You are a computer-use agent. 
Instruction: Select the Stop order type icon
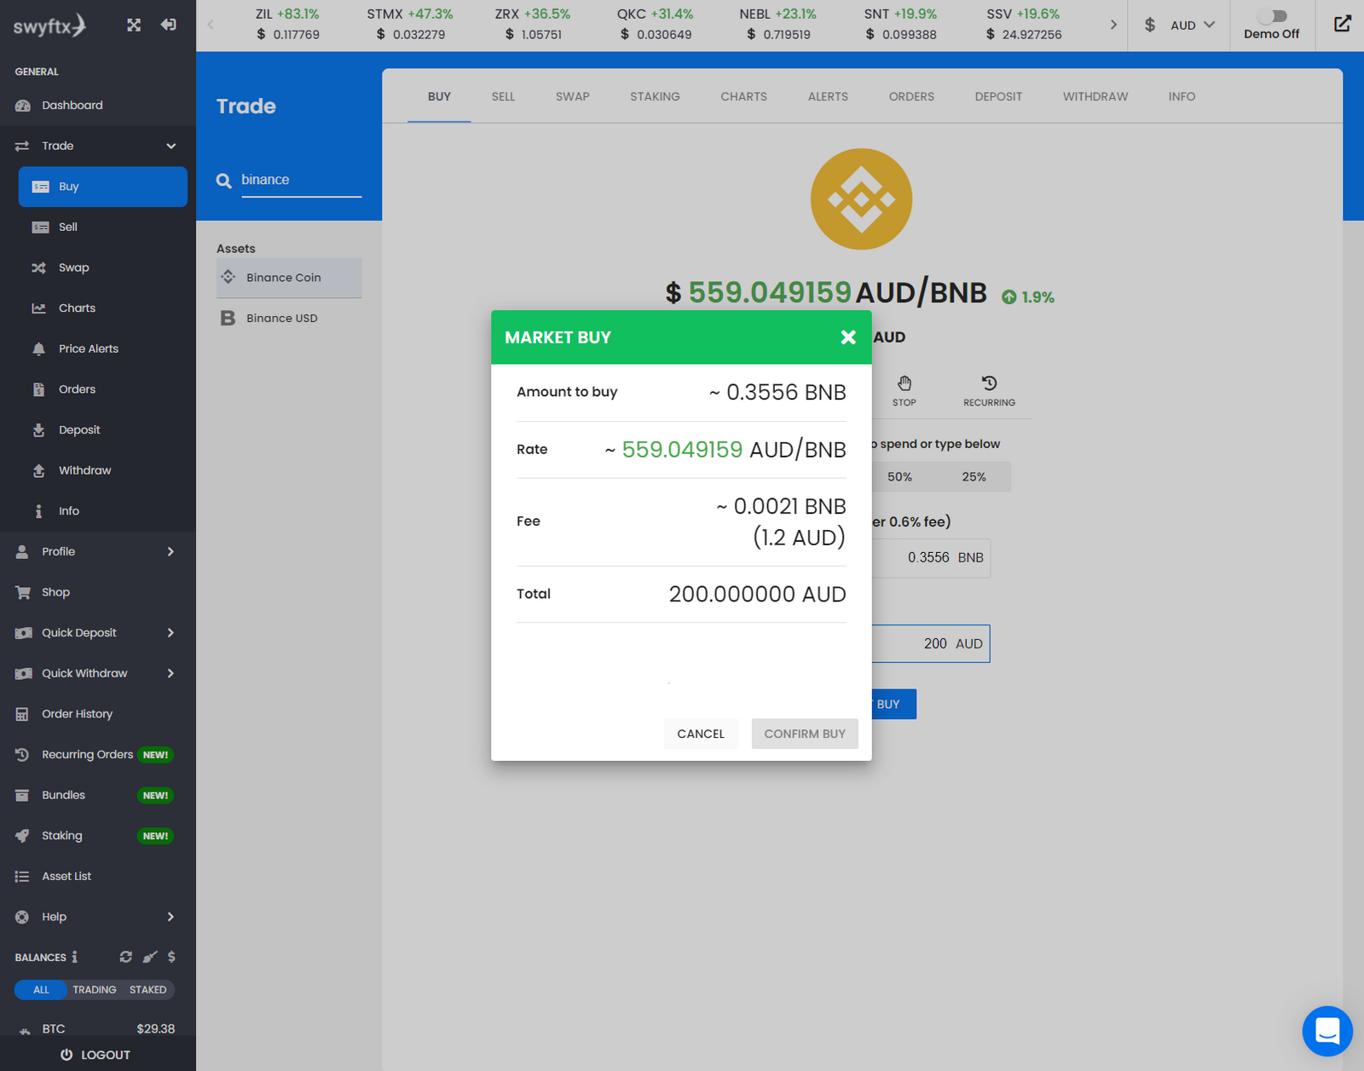[x=905, y=391]
